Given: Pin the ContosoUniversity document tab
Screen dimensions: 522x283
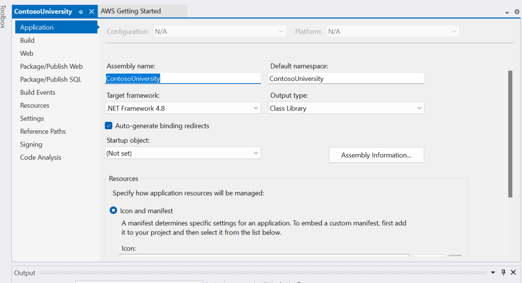Looking at the screenshot, I should [80, 12].
